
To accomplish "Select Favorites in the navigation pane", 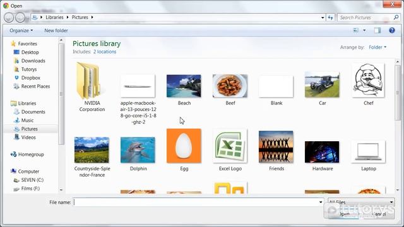I will [24, 44].
